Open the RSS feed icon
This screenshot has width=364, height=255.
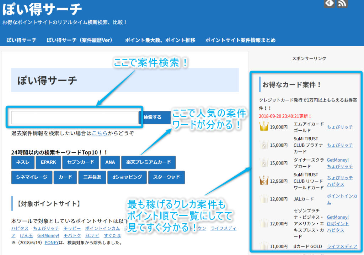pyautogui.click(x=342, y=3)
